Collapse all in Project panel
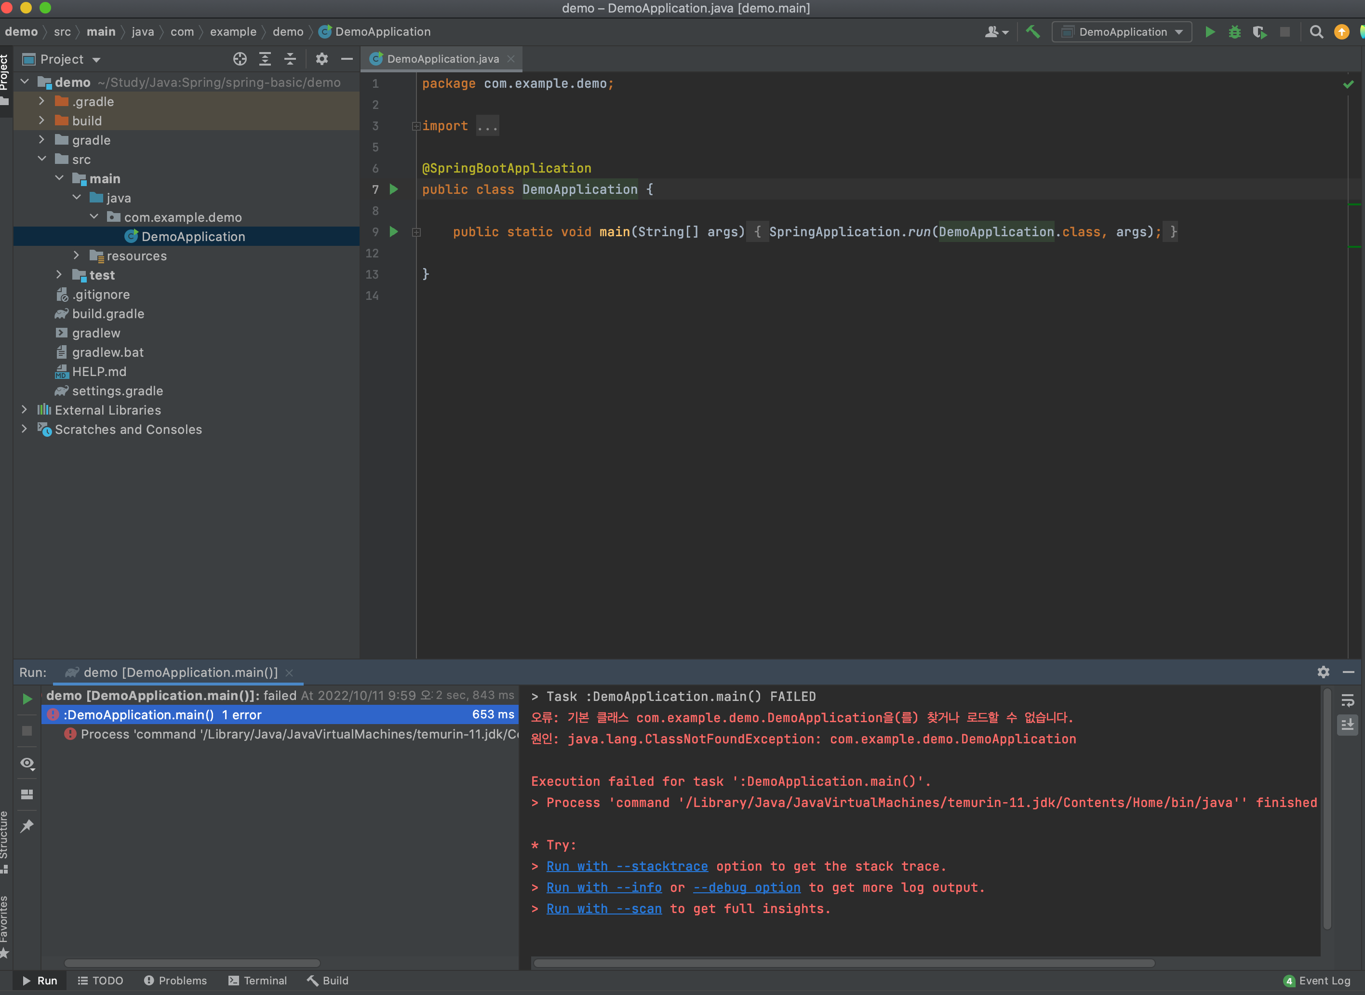Image resolution: width=1365 pixels, height=995 pixels. tap(290, 59)
